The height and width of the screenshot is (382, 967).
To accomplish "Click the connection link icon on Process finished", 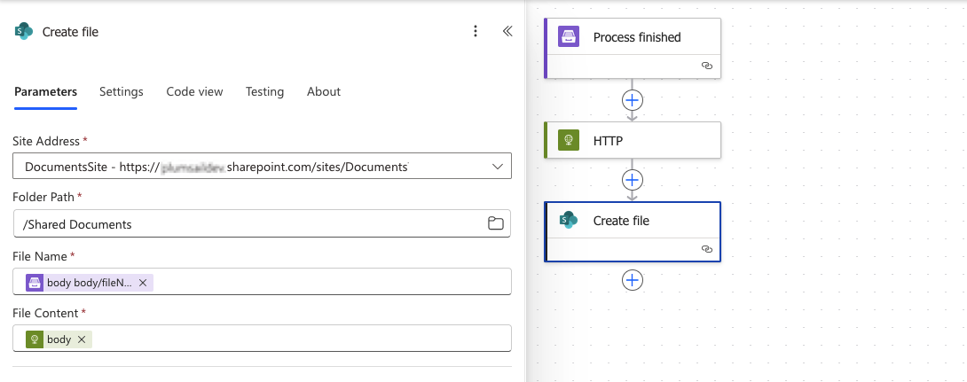I will [x=707, y=66].
